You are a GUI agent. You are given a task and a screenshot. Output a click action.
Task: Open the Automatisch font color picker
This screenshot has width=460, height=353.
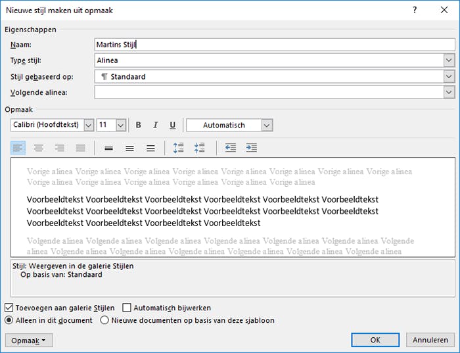coord(267,125)
